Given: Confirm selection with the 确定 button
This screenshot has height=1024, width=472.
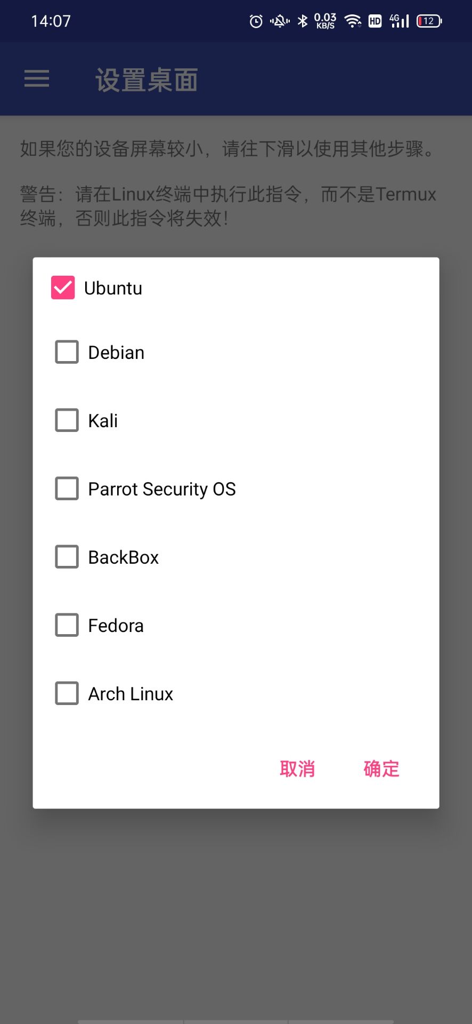Looking at the screenshot, I should (381, 769).
